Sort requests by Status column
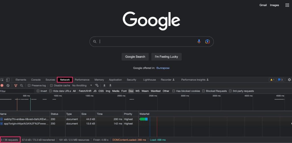This screenshot has height=143, width=292. [58, 114]
